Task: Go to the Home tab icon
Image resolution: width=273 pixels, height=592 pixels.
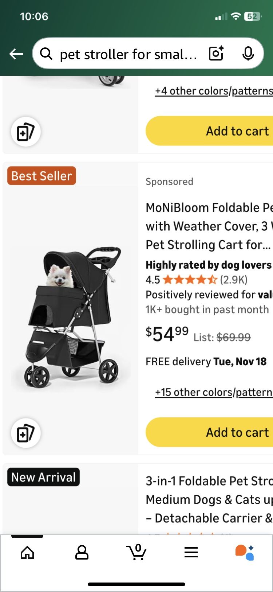Action: (27, 552)
